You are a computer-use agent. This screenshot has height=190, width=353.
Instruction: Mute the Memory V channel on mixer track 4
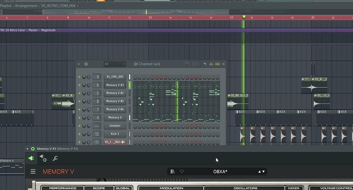point(79,118)
